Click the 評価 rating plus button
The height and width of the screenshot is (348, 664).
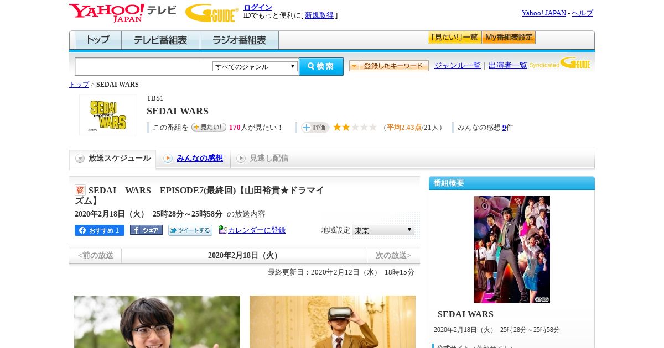point(315,128)
